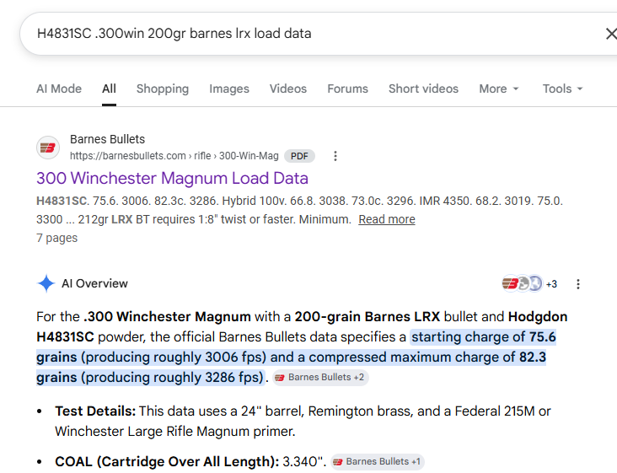The width and height of the screenshot is (617, 473).
Task: Clear the search query with X icon
Action: (611, 34)
